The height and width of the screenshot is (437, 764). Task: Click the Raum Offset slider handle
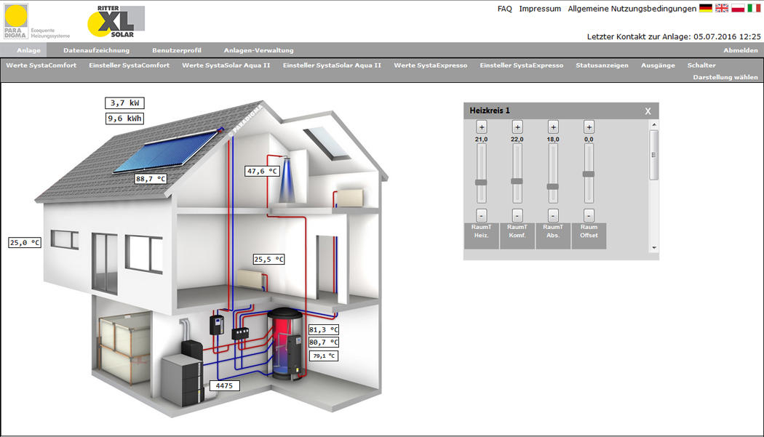pos(589,174)
